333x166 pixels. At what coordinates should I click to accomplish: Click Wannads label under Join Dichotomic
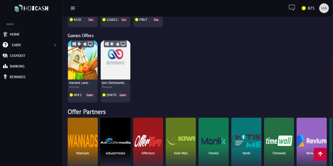(107, 87)
